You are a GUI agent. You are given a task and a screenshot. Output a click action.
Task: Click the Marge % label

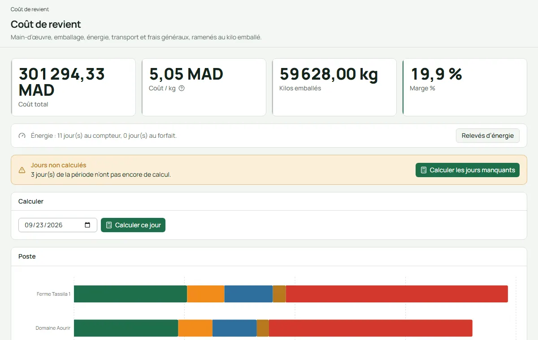coord(422,88)
